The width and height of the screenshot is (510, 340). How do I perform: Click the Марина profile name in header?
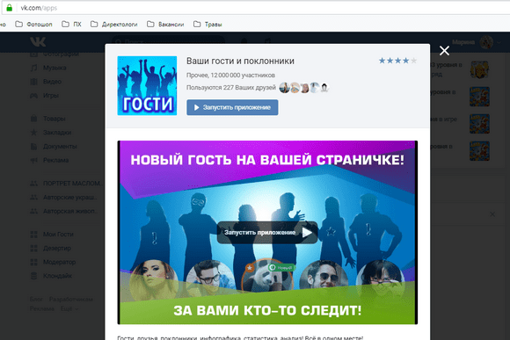(x=463, y=42)
